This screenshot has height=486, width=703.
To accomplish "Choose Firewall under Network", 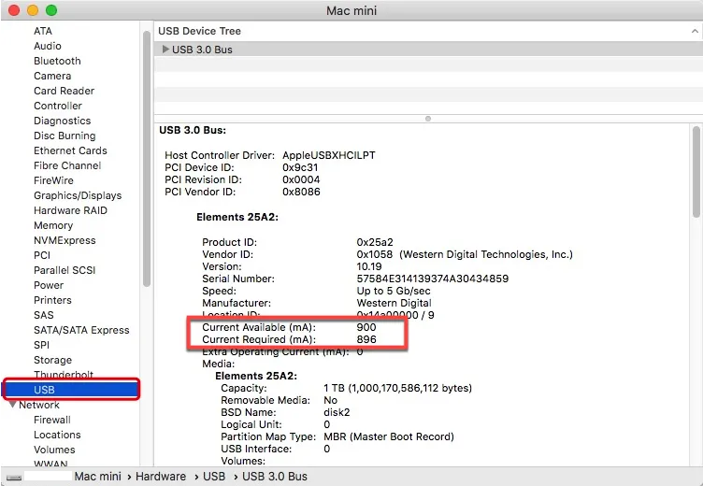I will tap(52, 420).
